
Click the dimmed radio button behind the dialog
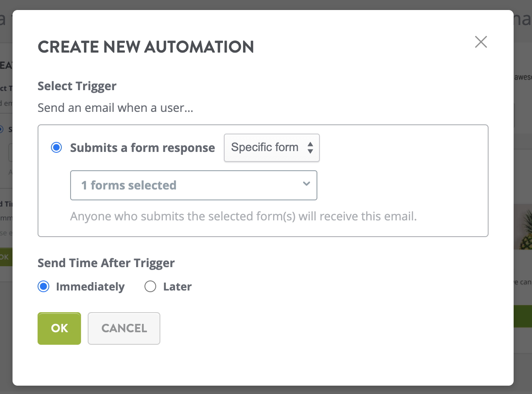(x=1, y=129)
